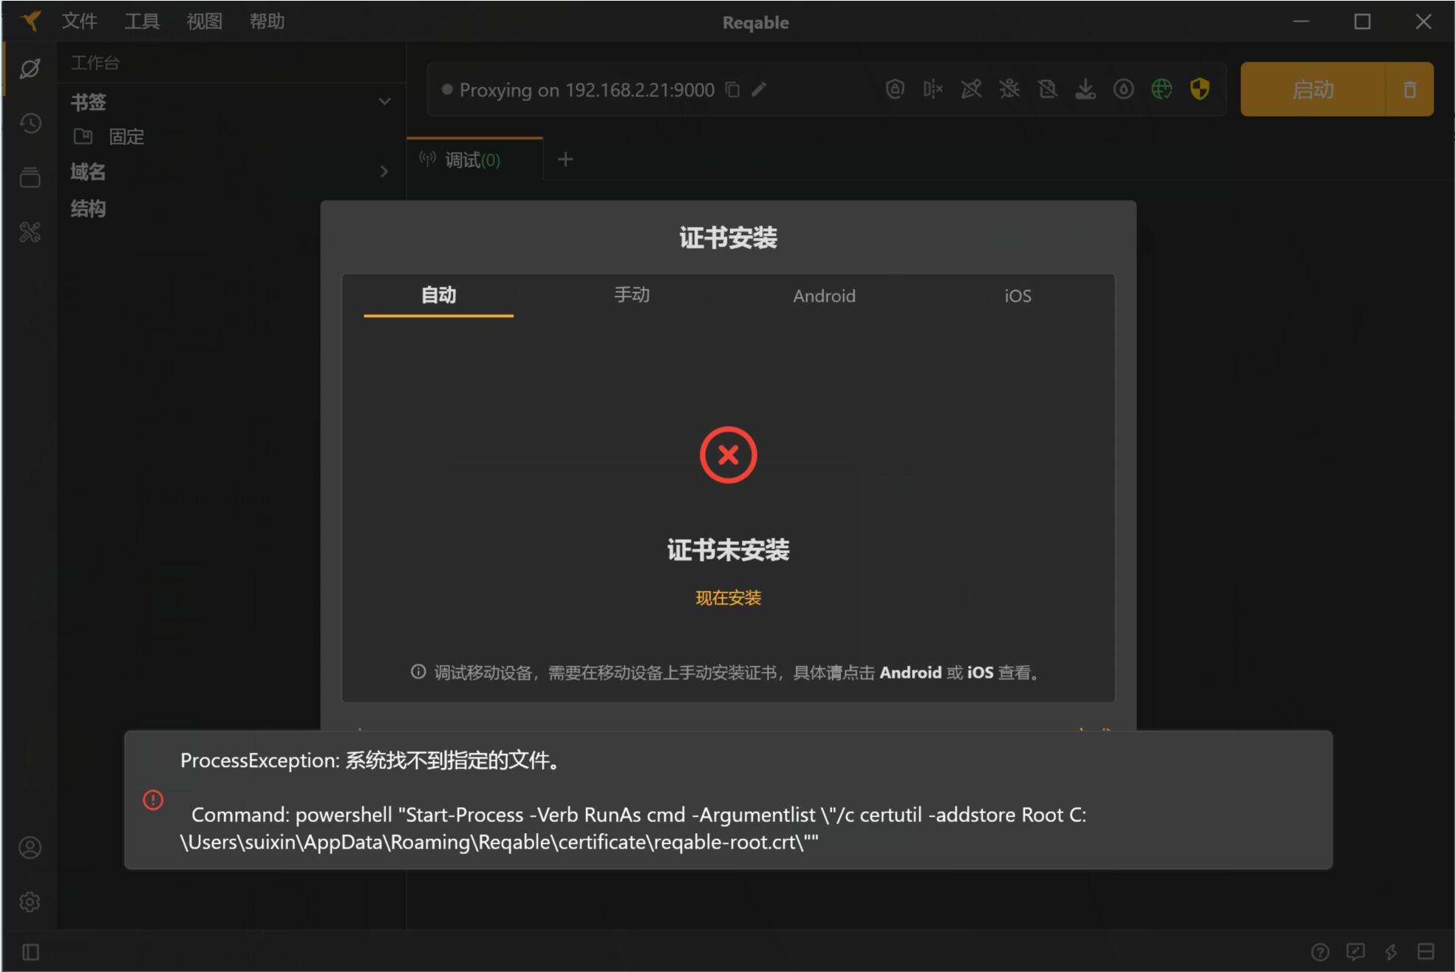
Task: Open the History panel in left sidebar
Action: (x=30, y=124)
